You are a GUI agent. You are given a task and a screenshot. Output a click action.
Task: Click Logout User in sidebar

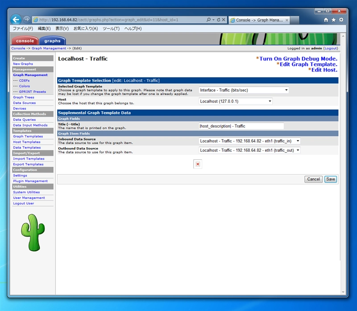coord(24,203)
